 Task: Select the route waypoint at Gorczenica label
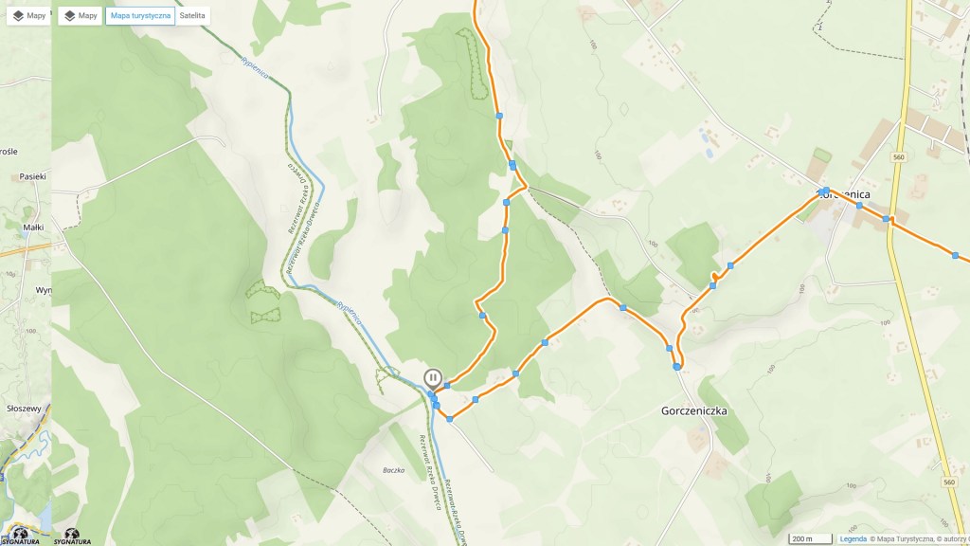[826, 191]
